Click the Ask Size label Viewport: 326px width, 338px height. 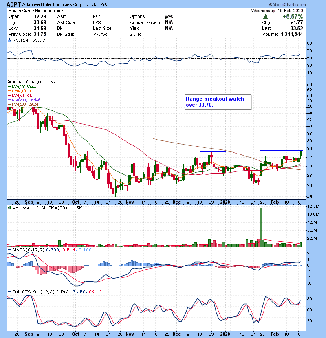coord(66,22)
